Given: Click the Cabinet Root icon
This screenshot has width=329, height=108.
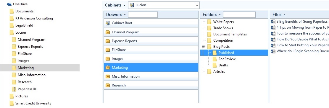Looking at the screenshot, I should 108,23.
